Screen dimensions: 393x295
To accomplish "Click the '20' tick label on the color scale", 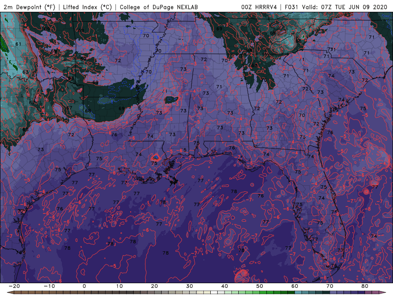I will (154, 286).
